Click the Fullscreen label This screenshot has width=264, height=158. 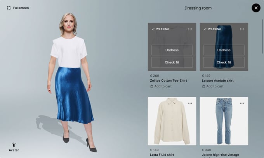pos(21,8)
